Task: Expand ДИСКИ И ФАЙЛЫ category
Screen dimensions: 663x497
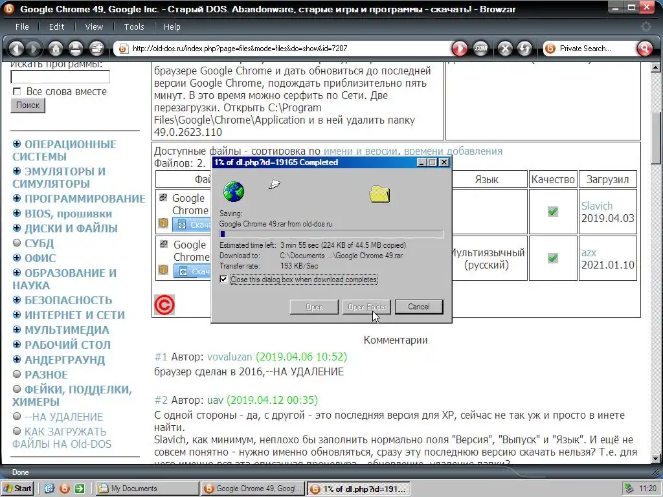Action: [16, 228]
